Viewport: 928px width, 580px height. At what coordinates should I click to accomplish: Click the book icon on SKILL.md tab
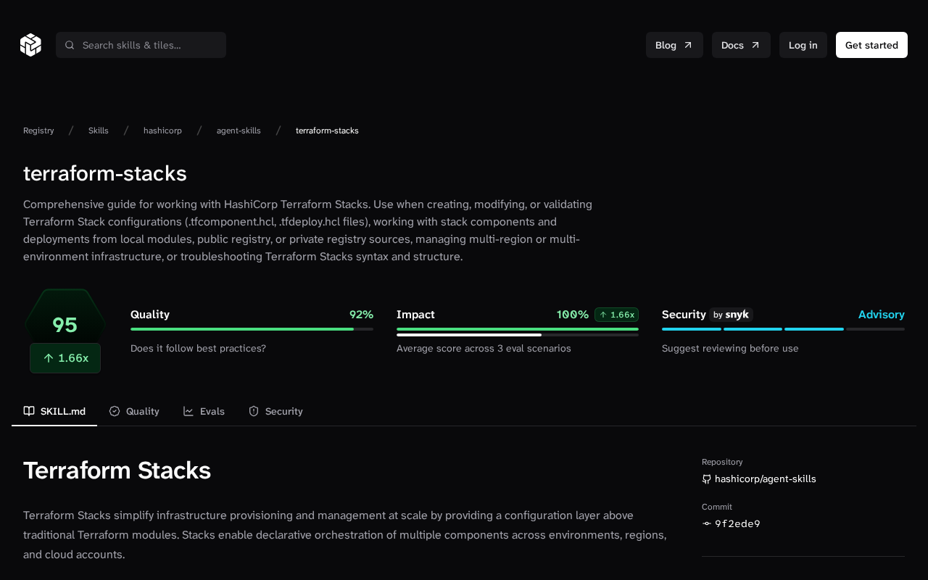pos(29,411)
